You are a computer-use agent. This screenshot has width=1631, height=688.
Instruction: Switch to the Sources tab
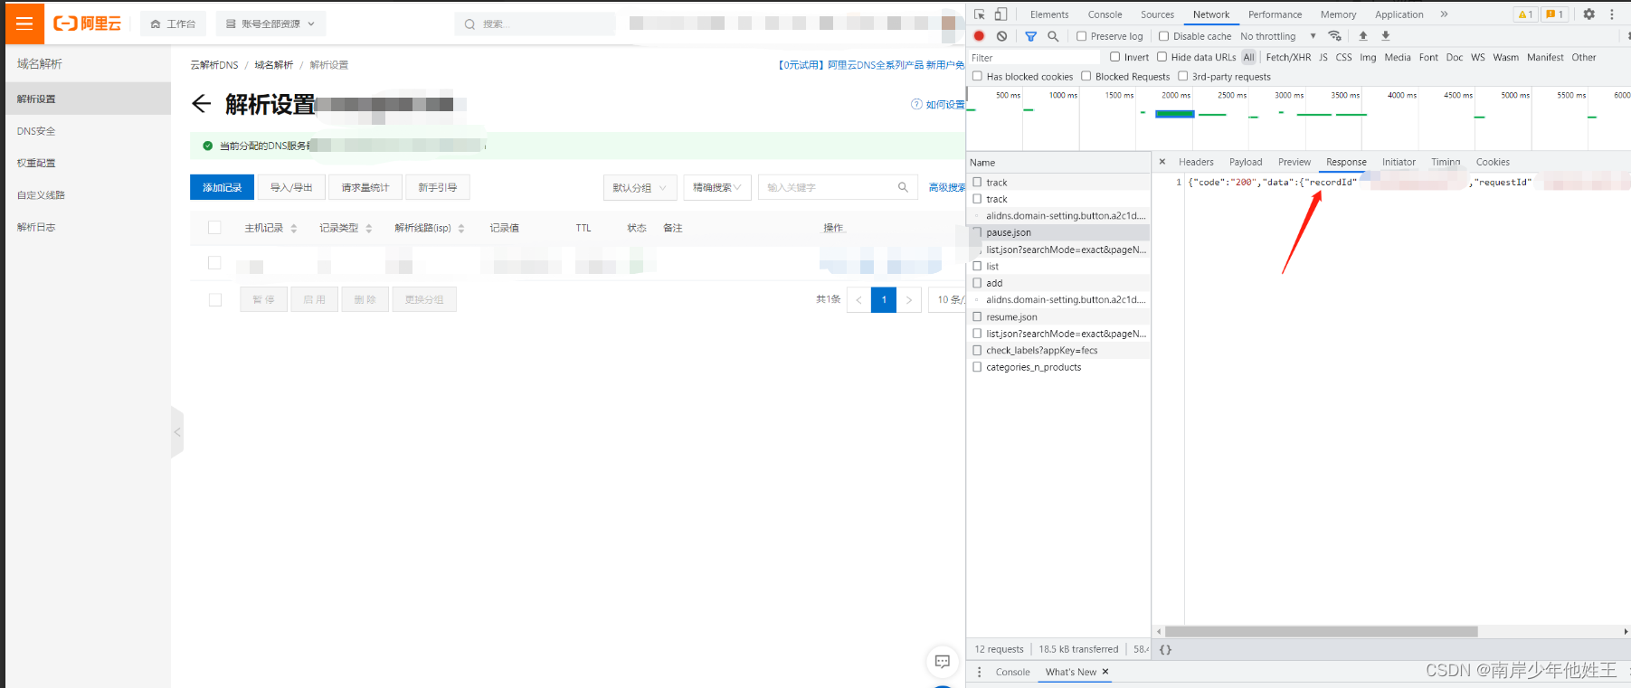(x=1157, y=14)
